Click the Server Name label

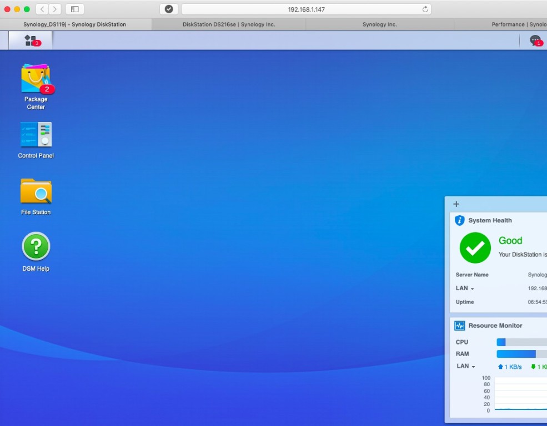point(472,275)
